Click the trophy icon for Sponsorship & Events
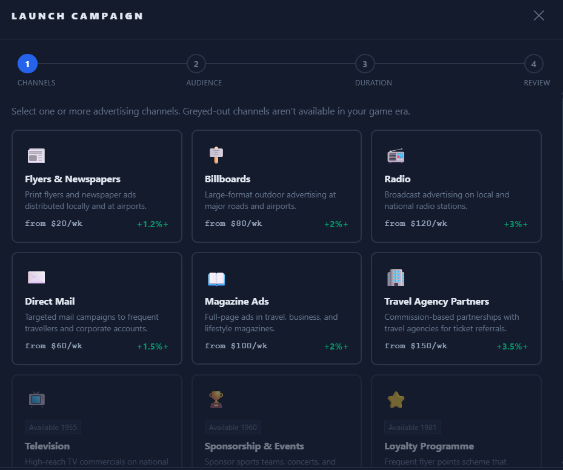 pos(216,400)
